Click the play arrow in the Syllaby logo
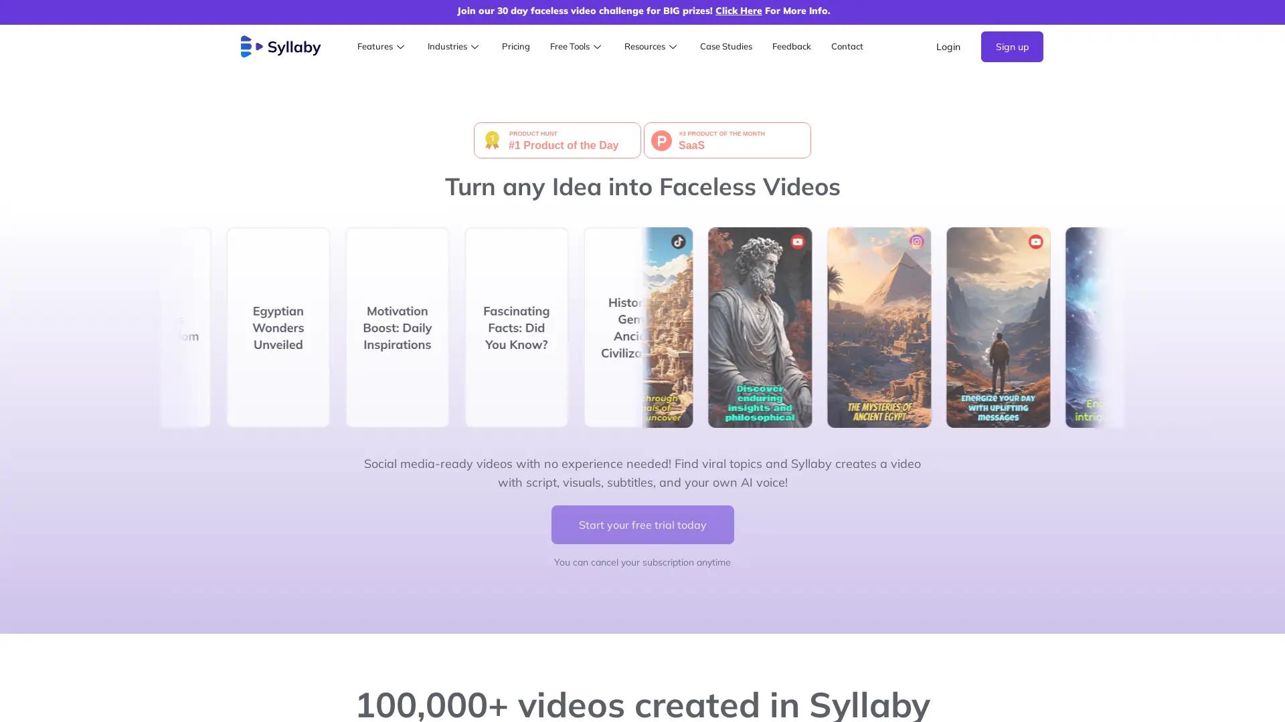 [x=259, y=46]
